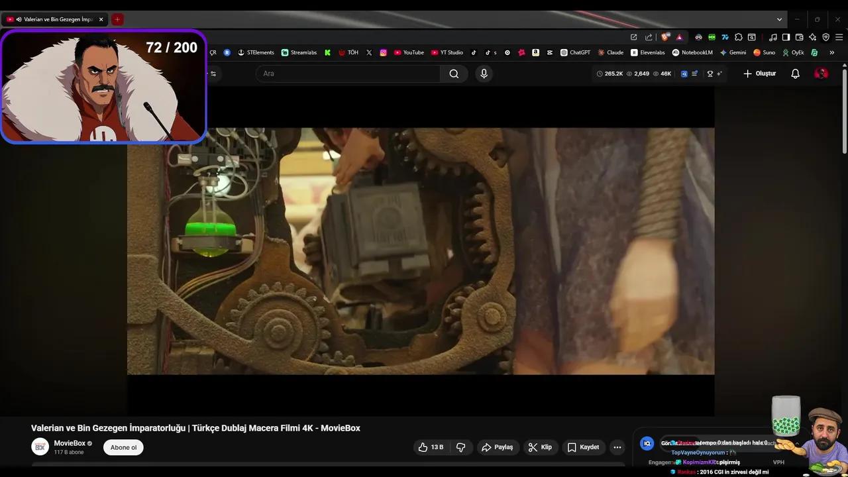Click the 117 B abone subscriber count
This screenshot has width=848, height=477.
pyautogui.click(x=69, y=452)
